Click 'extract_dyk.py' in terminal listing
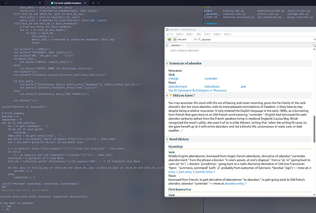Image resolution: width=316 pixels, height=213 pixels. pos(268,14)
